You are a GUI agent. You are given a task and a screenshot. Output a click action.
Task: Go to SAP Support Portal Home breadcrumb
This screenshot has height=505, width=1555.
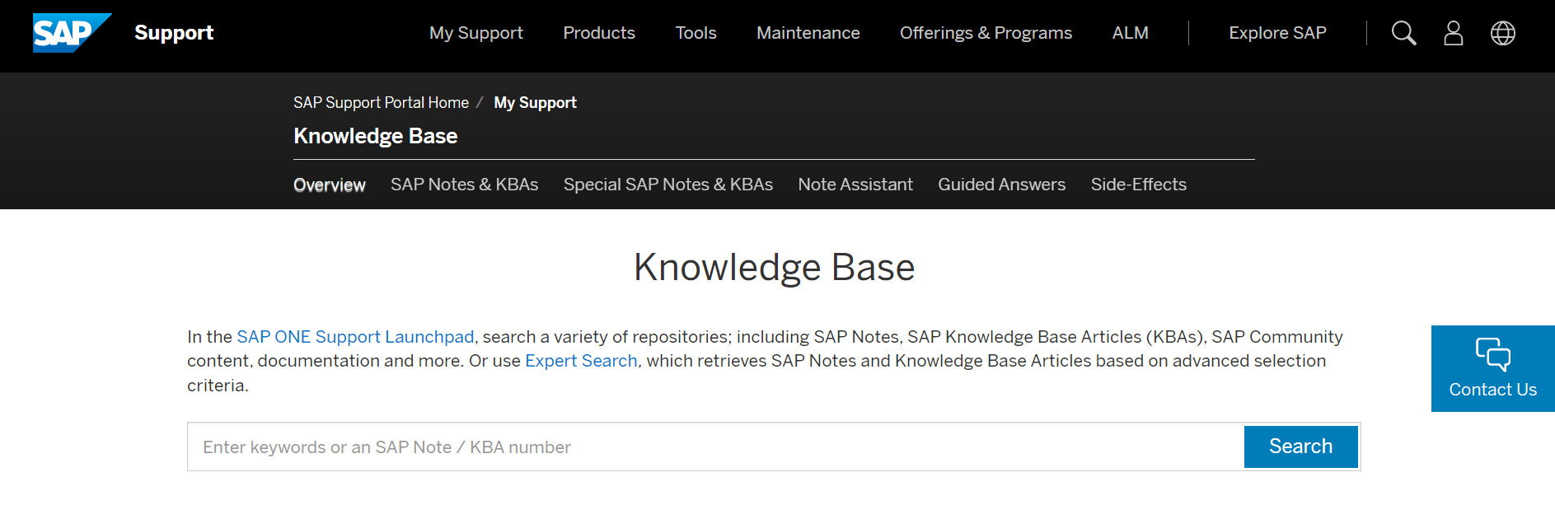(x=381, y=103)
